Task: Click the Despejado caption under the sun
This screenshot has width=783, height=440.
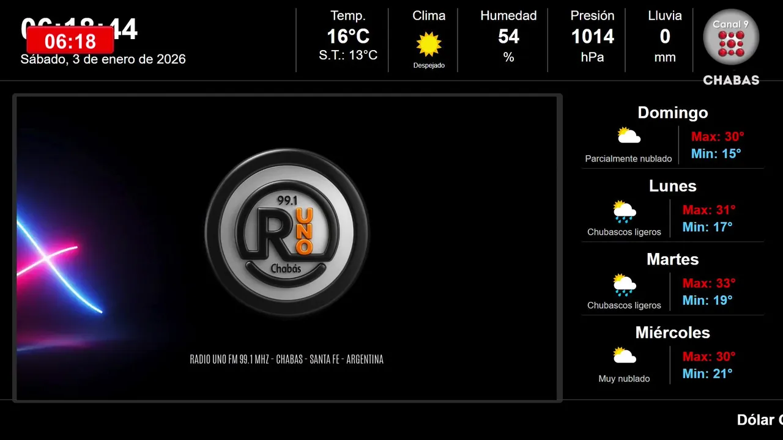Action: click(x=429, y=65)
